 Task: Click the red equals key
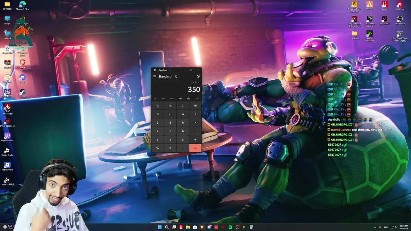click(x=195, y=148)
